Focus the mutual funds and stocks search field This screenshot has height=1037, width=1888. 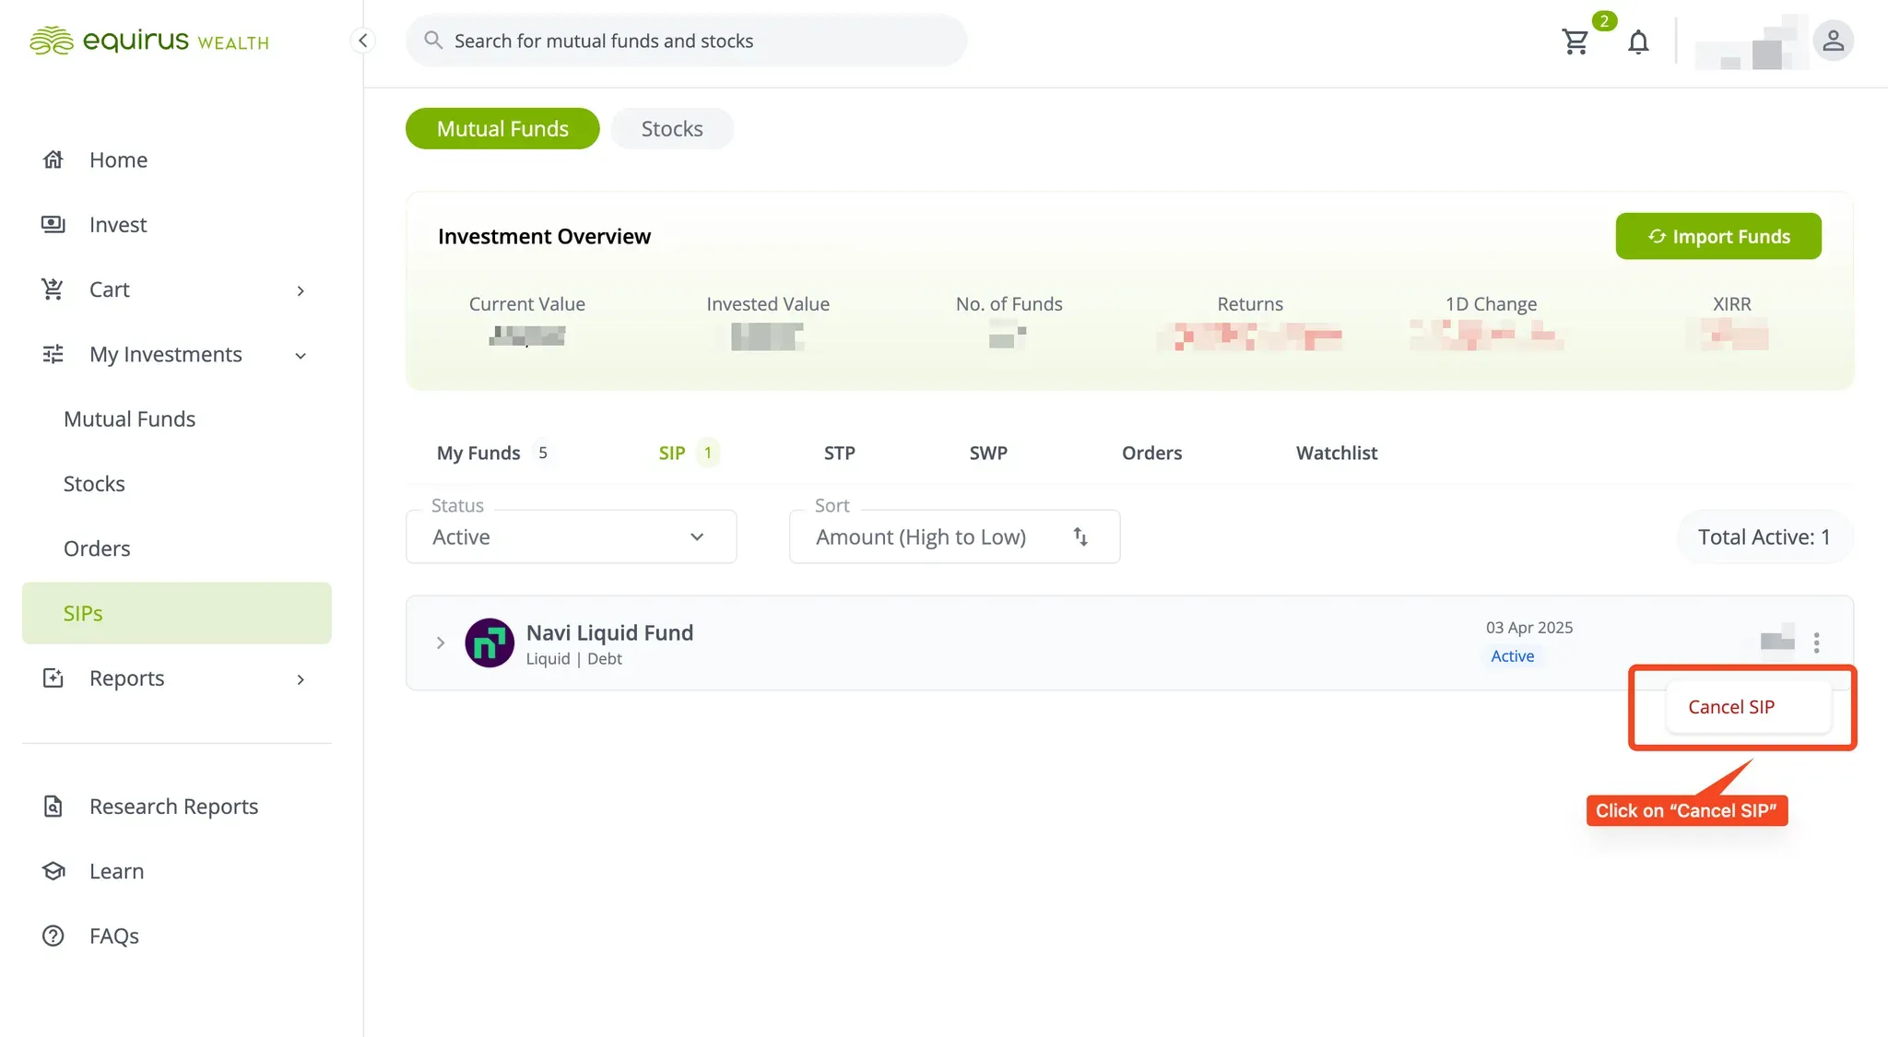687,41
